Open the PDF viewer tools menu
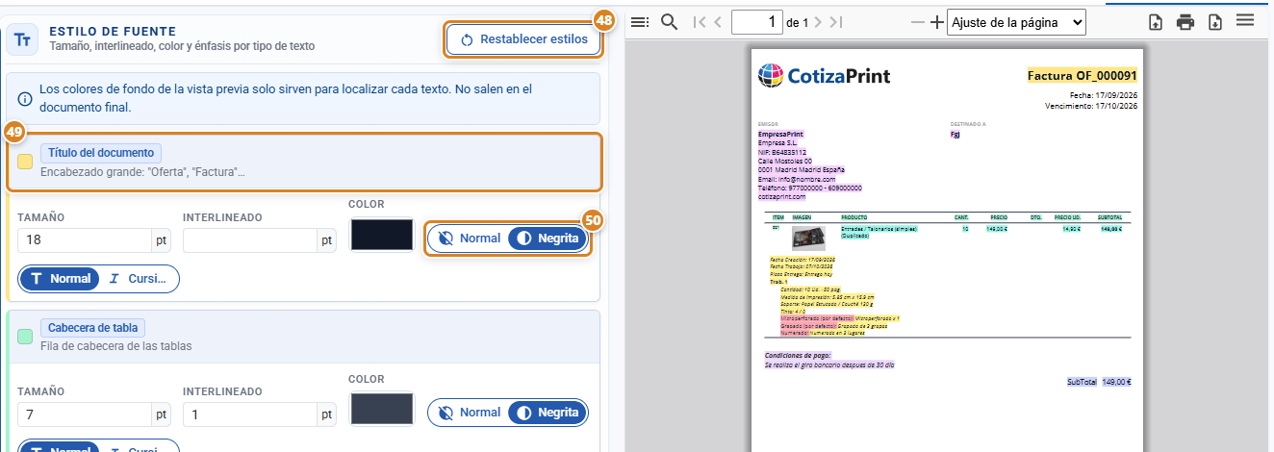Screen dimensions: 1274x452 (1244, 20)
